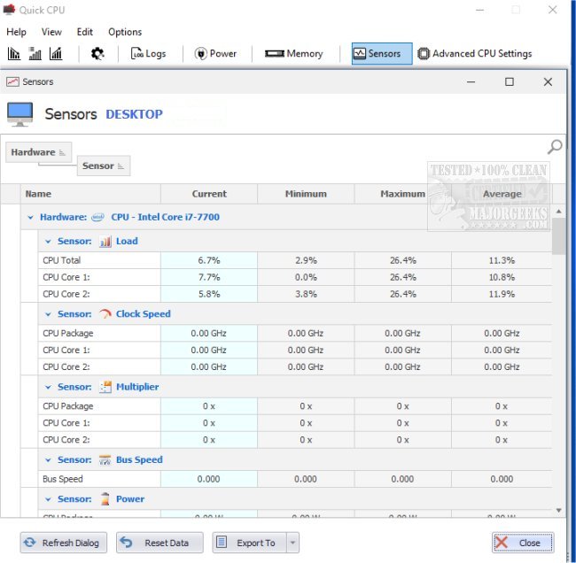The width and height of the screenshot is (576, 563).
Task: Collapse the Bus Speed sensor group
Action: click(x=48, y=460)
